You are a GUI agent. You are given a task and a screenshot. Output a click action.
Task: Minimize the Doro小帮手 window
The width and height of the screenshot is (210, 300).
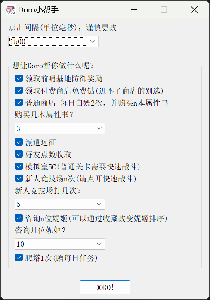point(134,10)
